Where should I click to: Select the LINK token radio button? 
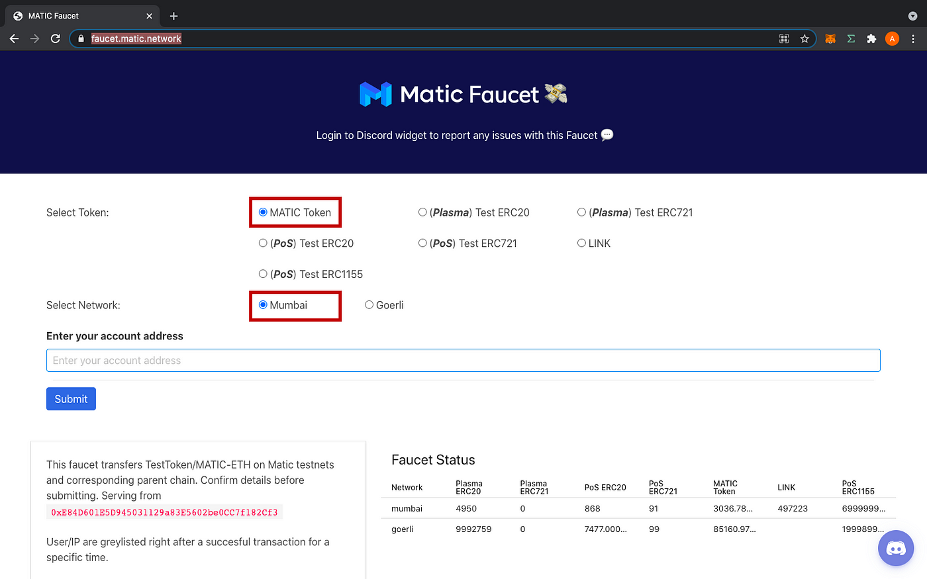581,244
